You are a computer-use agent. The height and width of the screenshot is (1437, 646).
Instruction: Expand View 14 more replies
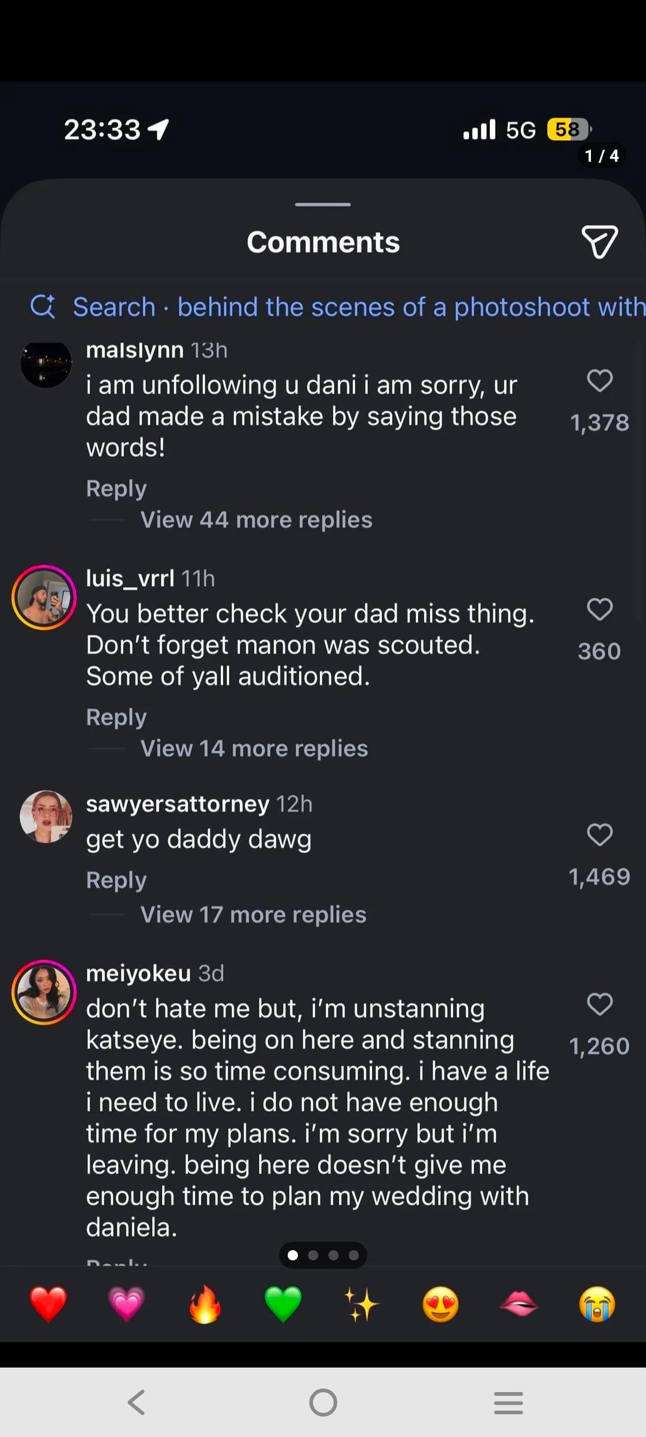[x=254, y=748]
